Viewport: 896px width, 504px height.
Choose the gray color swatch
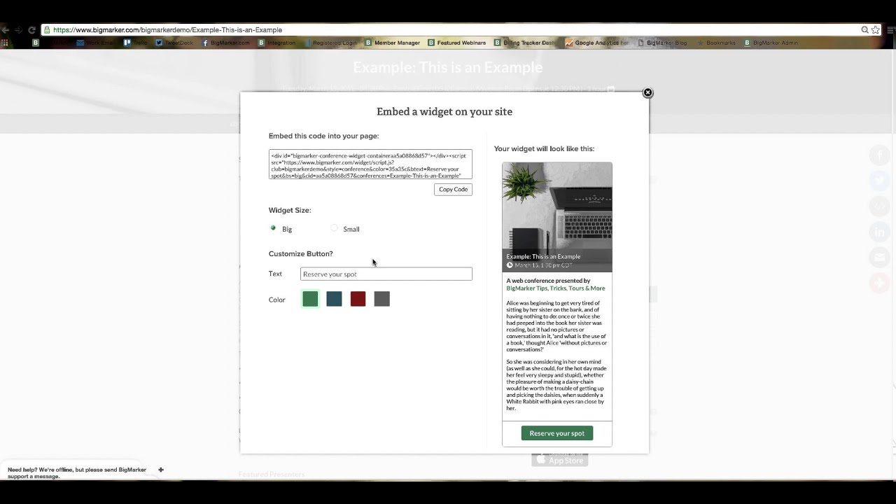(x=381, y=299)
